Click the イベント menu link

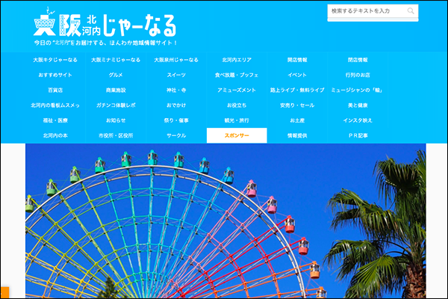(x=297, y=75)
